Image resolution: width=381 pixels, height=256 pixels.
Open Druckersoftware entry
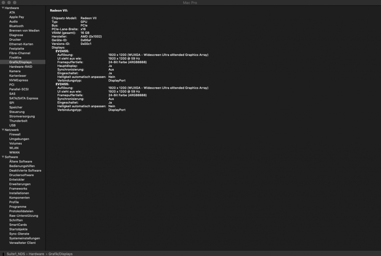pos(21,175)
